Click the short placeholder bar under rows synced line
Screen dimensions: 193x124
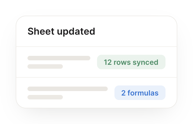coord(45,66)
